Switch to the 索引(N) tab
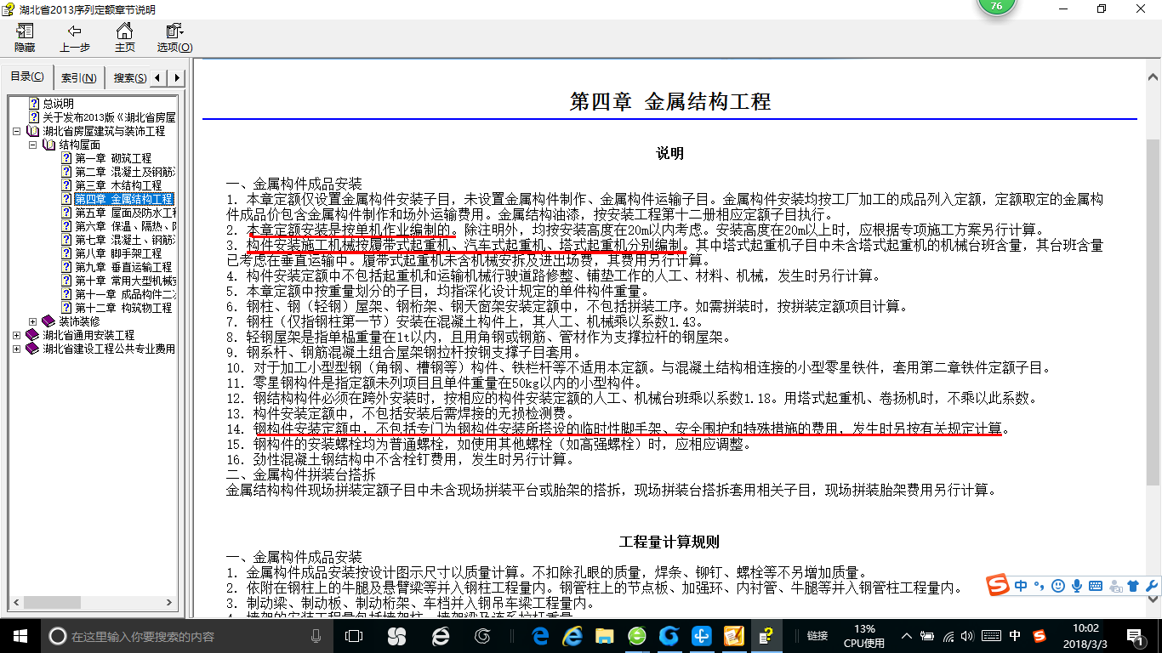This screenshot has height=653, width=1162. (78, 78)
